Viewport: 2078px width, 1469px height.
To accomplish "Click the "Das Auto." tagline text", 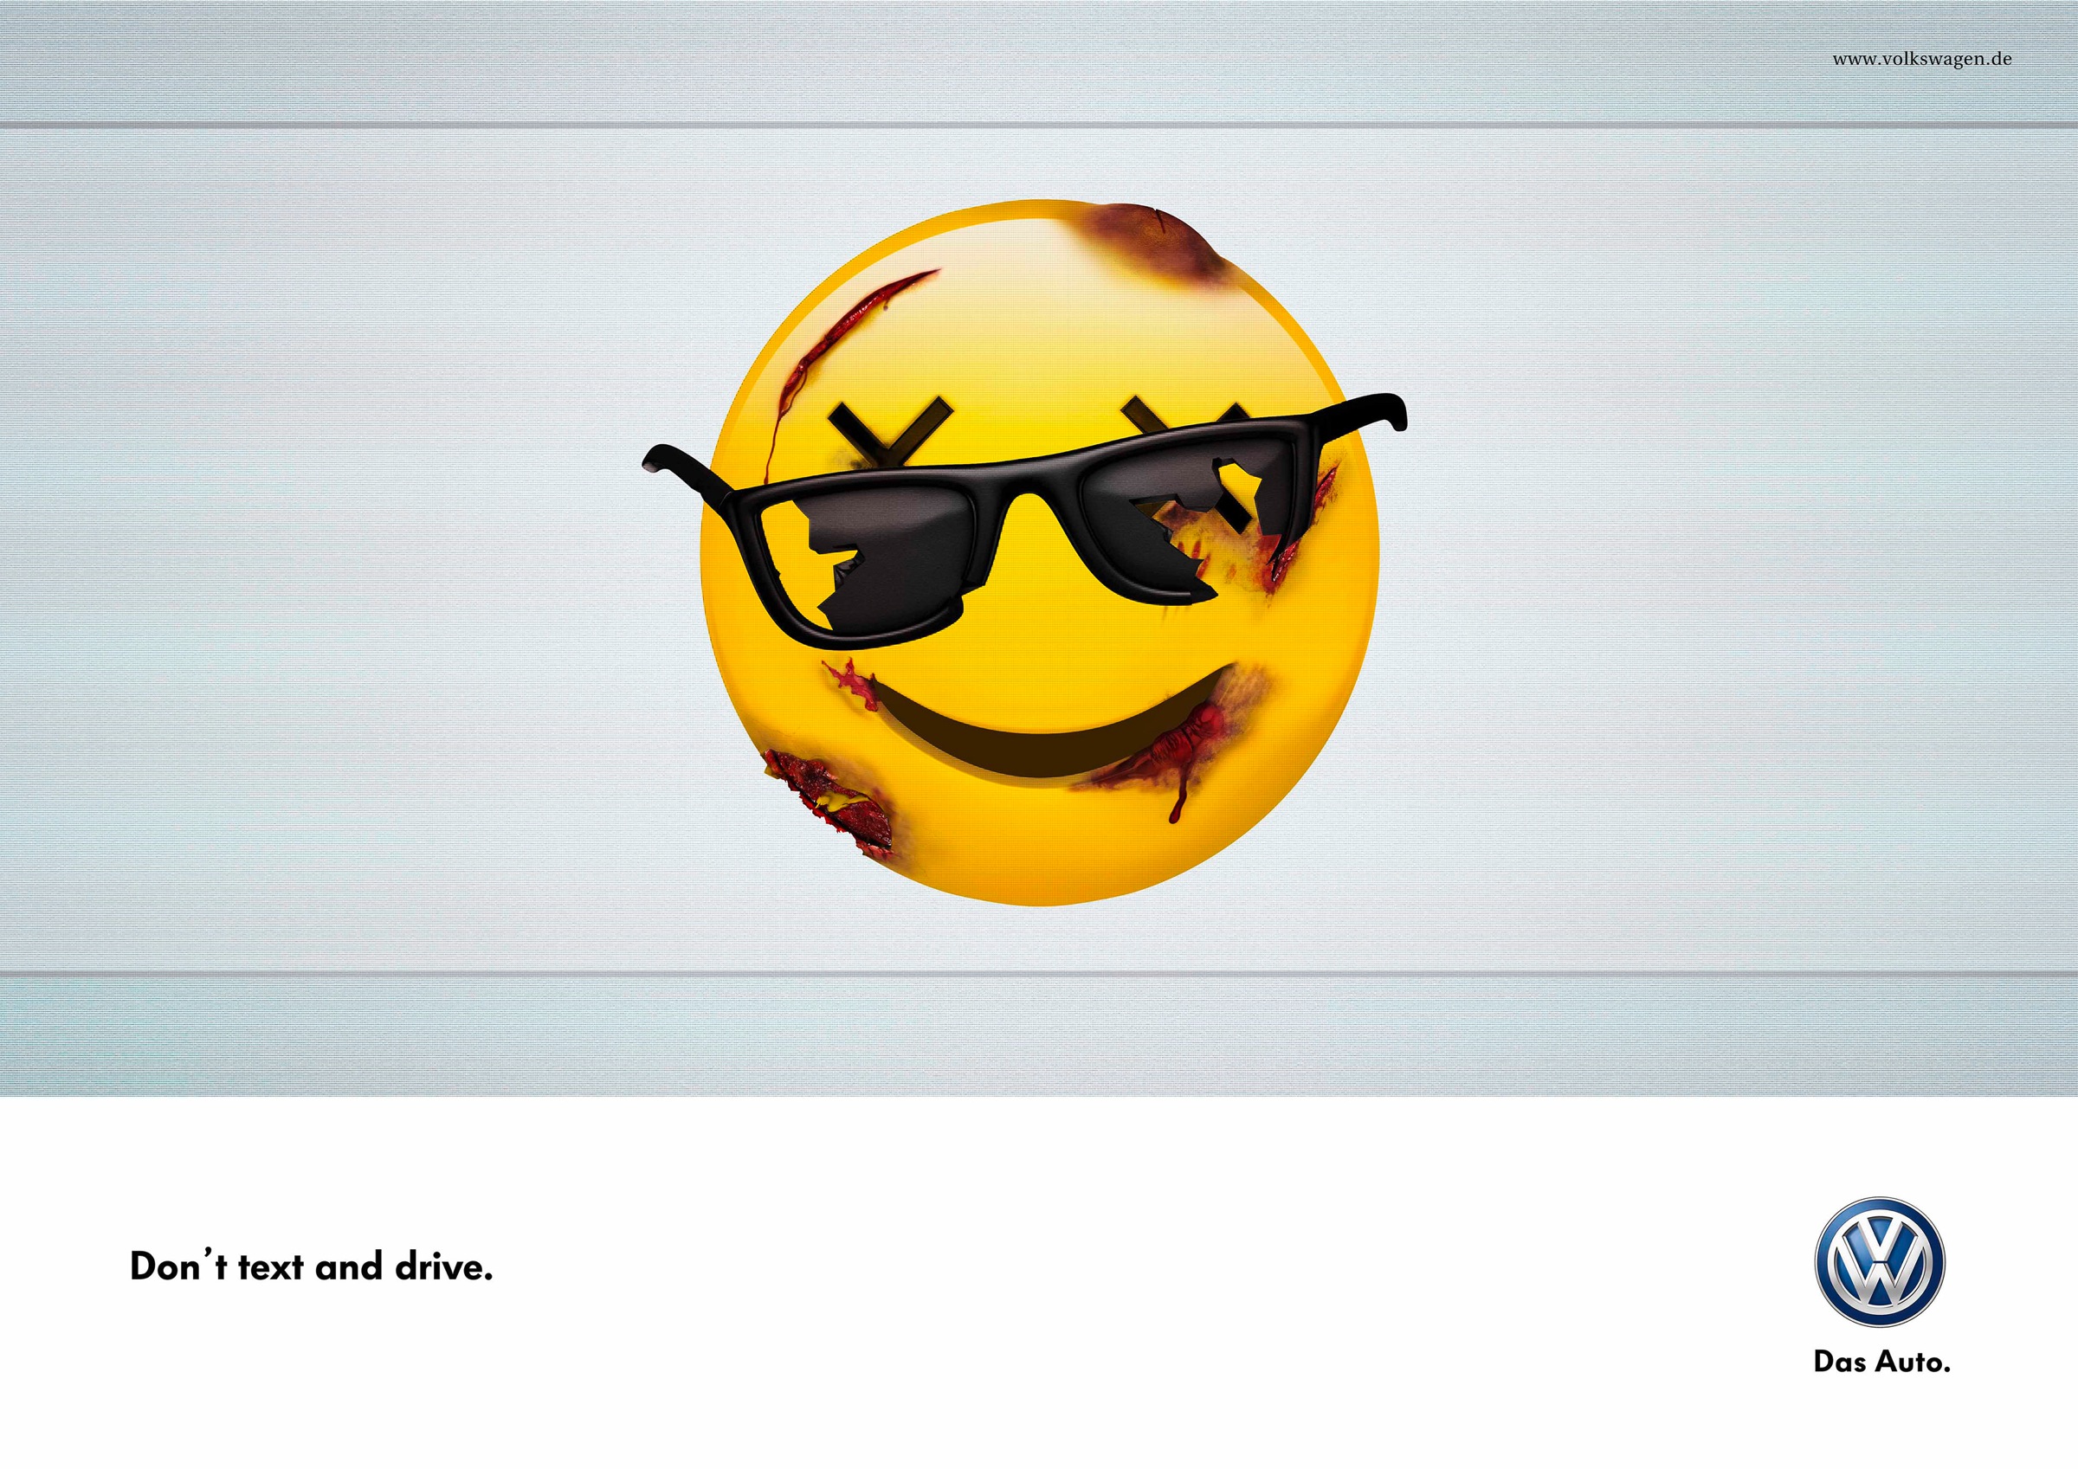I will (1881, 1362).
